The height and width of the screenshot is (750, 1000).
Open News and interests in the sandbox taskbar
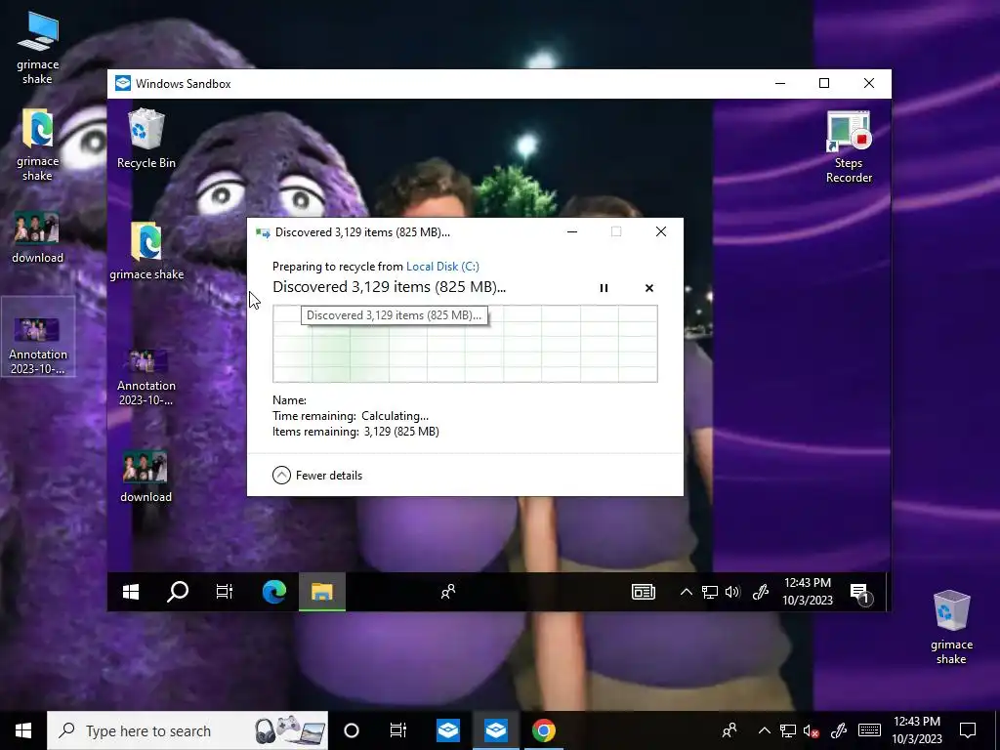(x=643, y=592)
